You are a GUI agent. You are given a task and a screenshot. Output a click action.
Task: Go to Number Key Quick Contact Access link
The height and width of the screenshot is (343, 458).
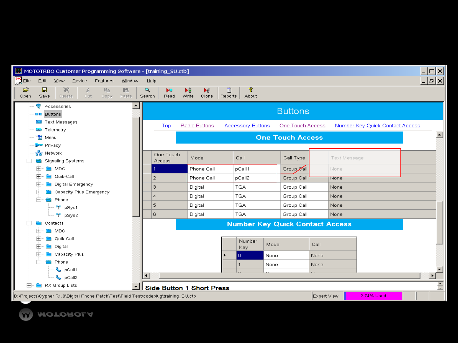pyautogui.click(x=378, y=126)
